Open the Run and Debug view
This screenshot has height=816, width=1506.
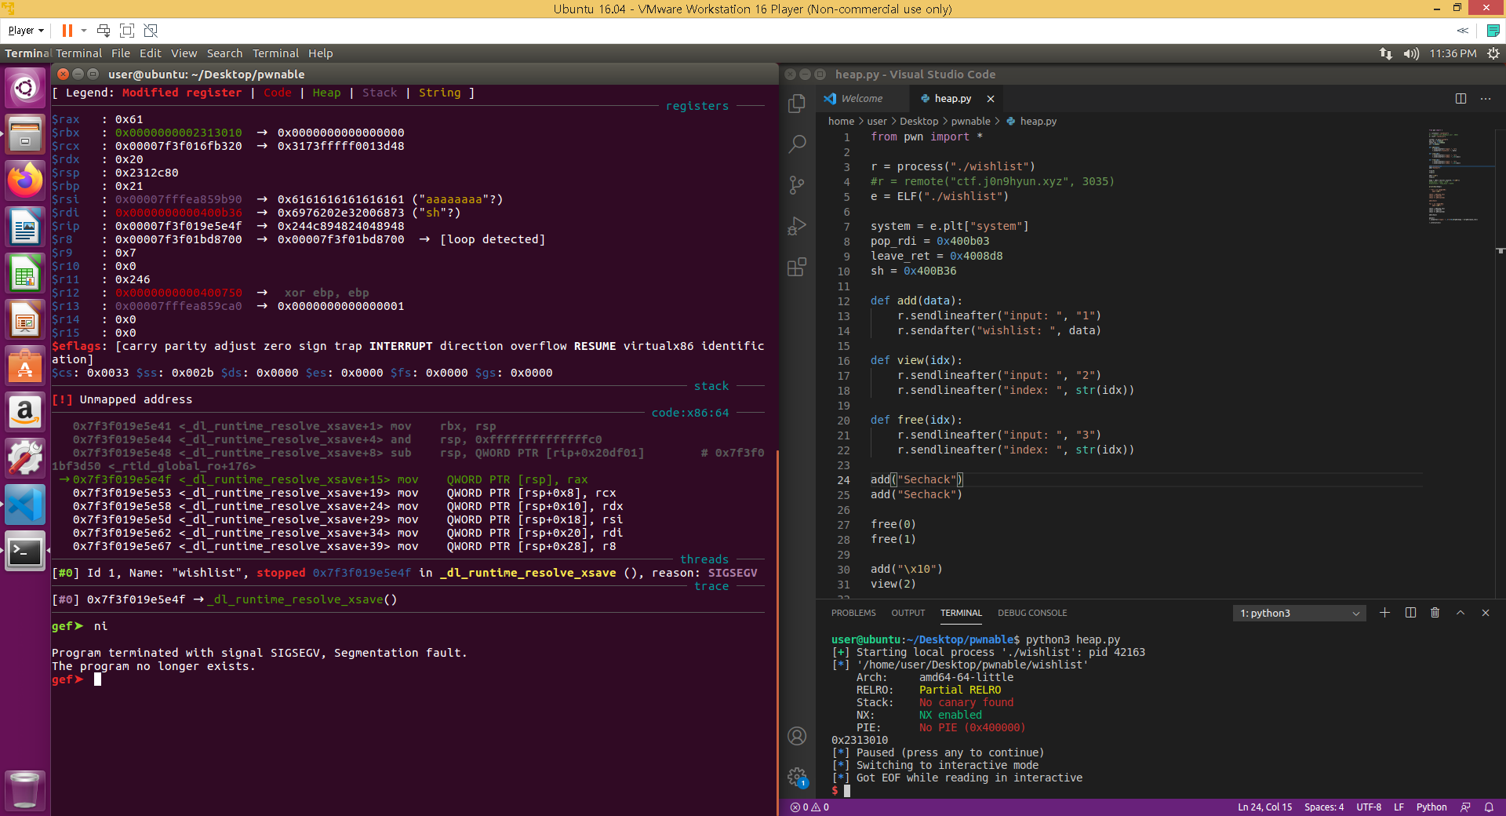[x=797, y=226]
